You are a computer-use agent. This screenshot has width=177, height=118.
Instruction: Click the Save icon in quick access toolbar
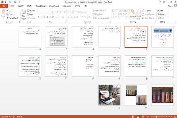tap(6, 2)
